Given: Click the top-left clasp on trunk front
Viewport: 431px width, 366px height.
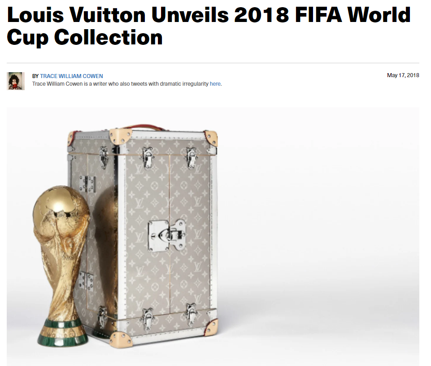Looking at the screenshot, I should coord(148,157).
